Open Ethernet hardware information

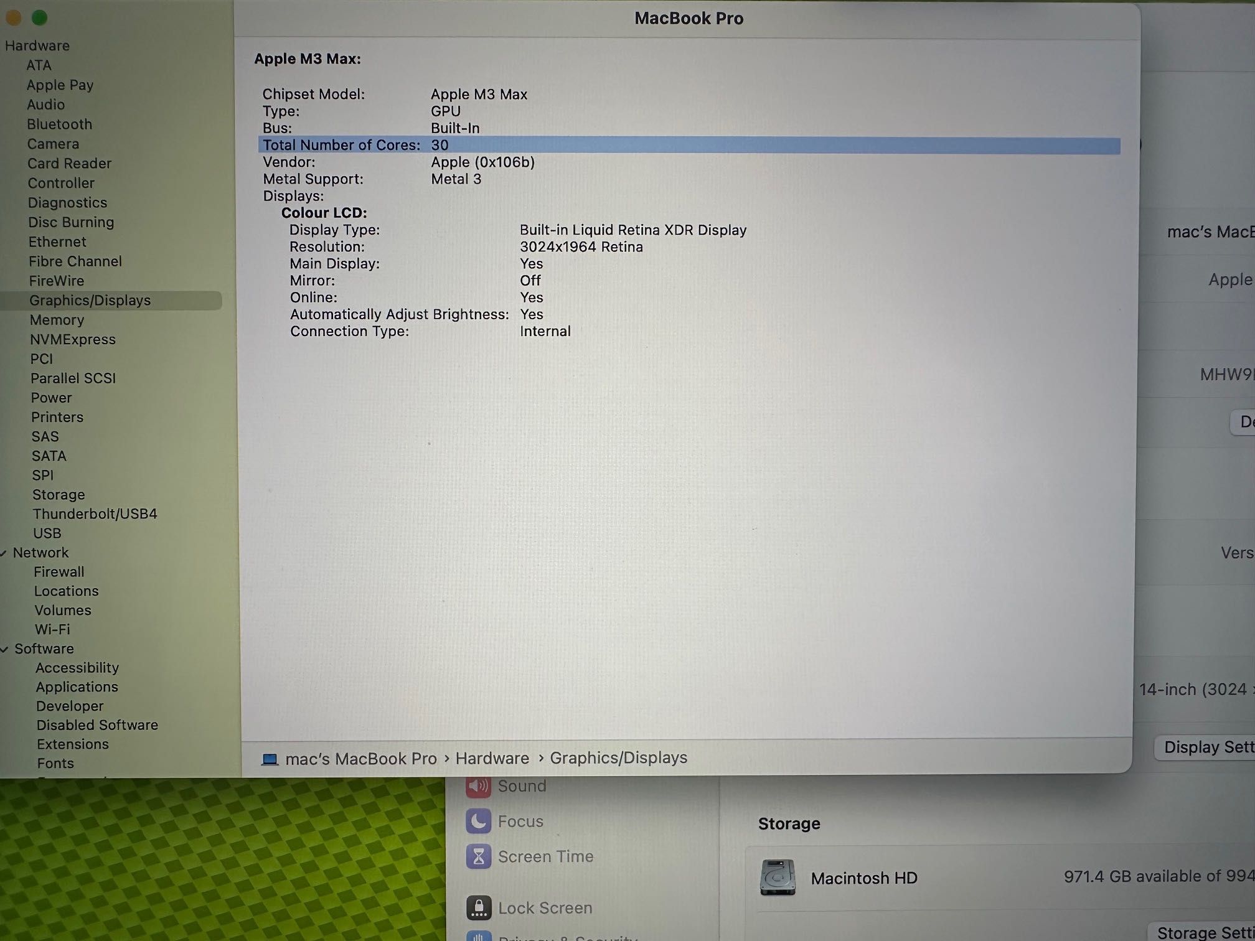(x=57, y=241)
